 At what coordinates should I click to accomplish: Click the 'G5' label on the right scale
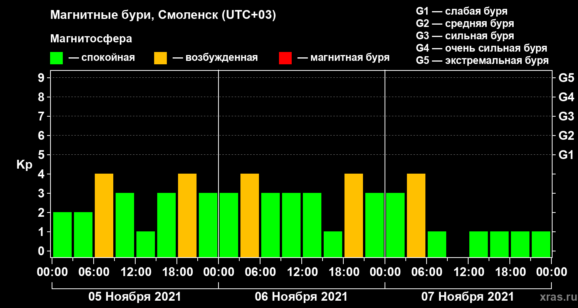click(x=566, y=78)
